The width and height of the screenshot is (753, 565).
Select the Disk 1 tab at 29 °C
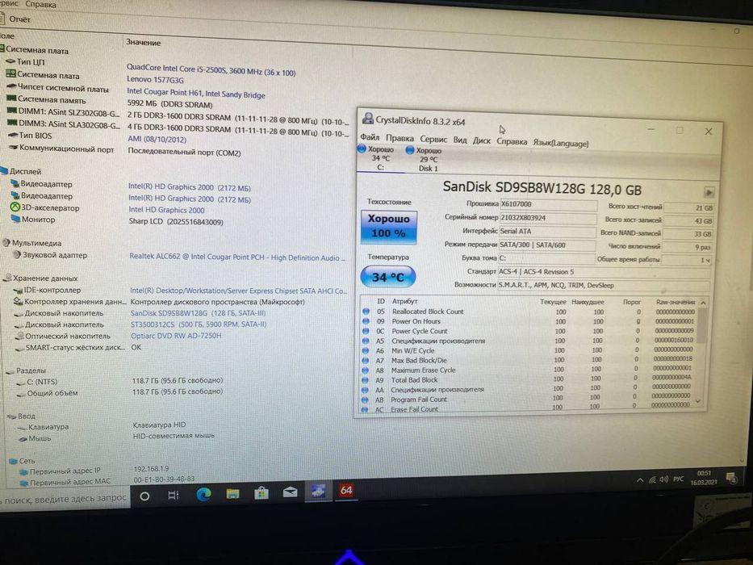click(428, 160)
